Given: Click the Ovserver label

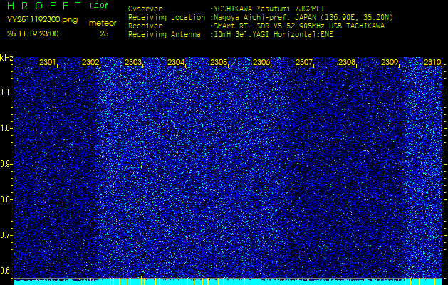Looking at the screenshot, I should [145, 9].
